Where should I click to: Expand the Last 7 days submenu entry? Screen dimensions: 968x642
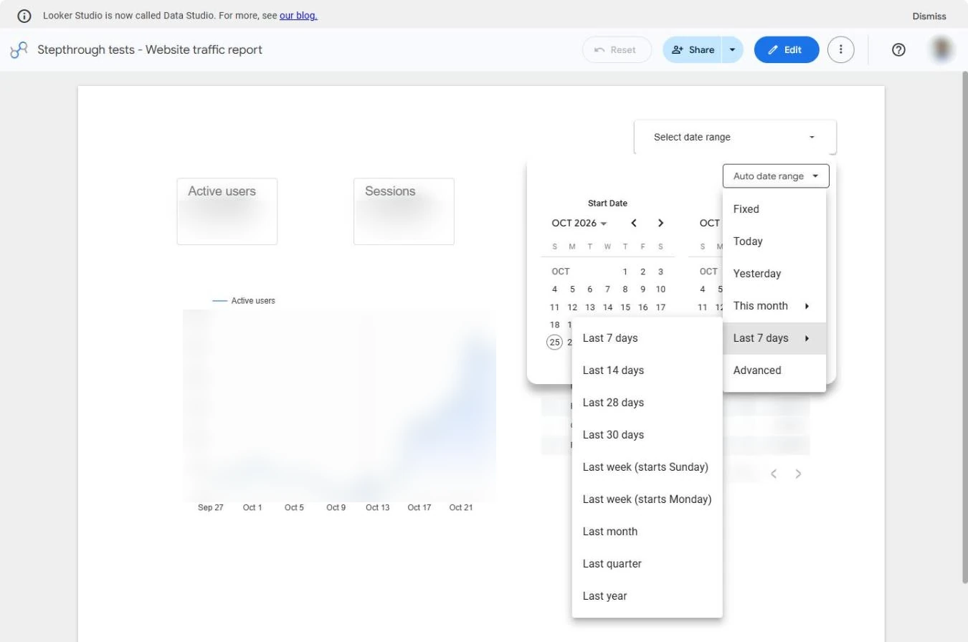(774, 338)
